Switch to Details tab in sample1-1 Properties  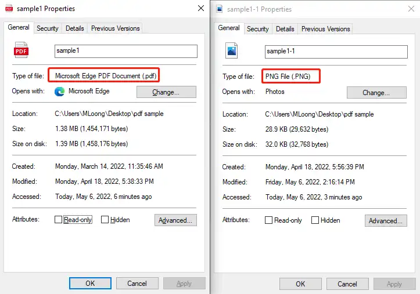coord(285,29)
